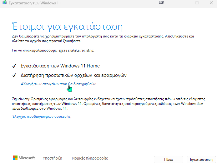Image resolution: width=217 pixels, height=168 pixels.
Task: Click checkmark beside Εγκατάσταση των Windows 11 Home
Action: click(x=14, y=66)
